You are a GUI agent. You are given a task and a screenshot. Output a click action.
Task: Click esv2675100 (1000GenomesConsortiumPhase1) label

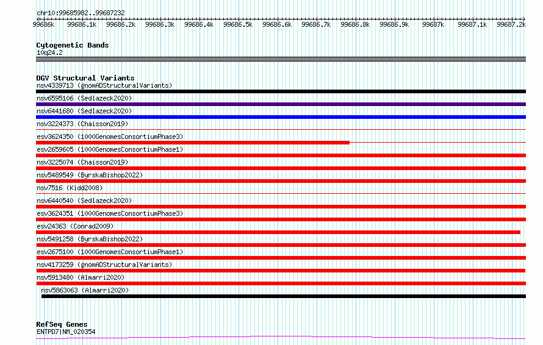(x=110, y=252)
